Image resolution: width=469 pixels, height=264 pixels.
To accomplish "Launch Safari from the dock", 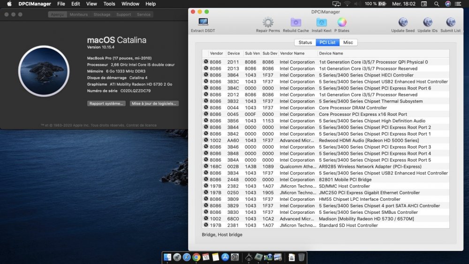I will (187, 257).
